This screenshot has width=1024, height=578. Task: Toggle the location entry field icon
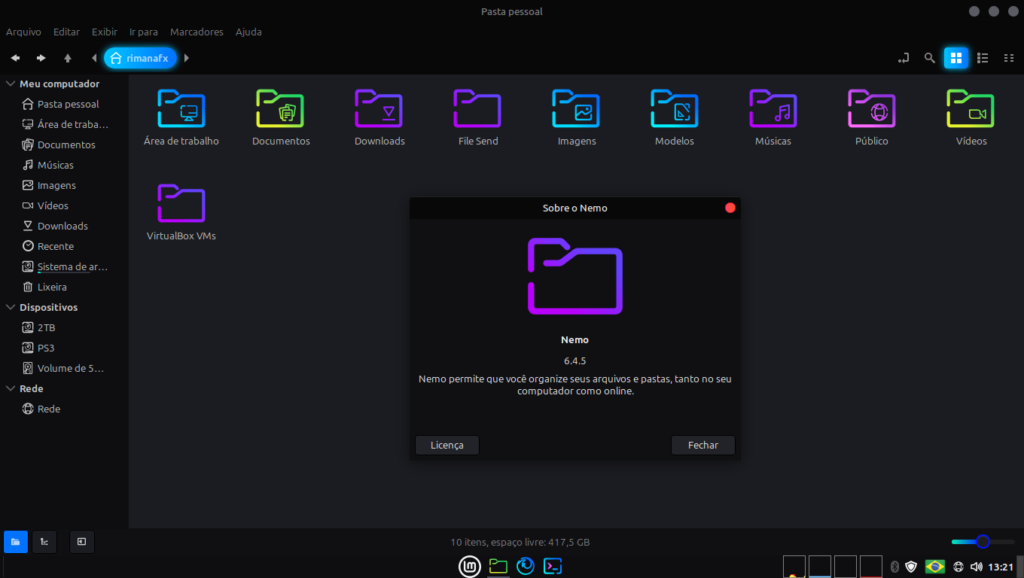[904, 58]
